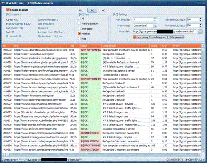Click Current proxy status bar text
This screenshot has height=163, width=207.
42,160
